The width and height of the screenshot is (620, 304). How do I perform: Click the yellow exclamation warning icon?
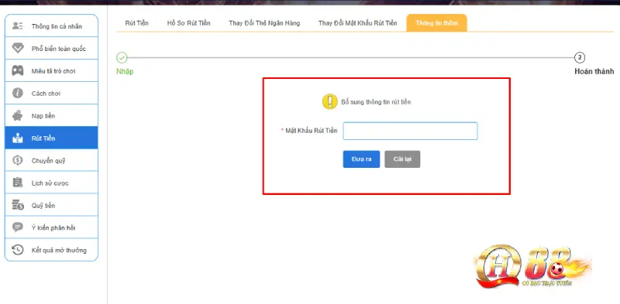[x=330, y=102]
